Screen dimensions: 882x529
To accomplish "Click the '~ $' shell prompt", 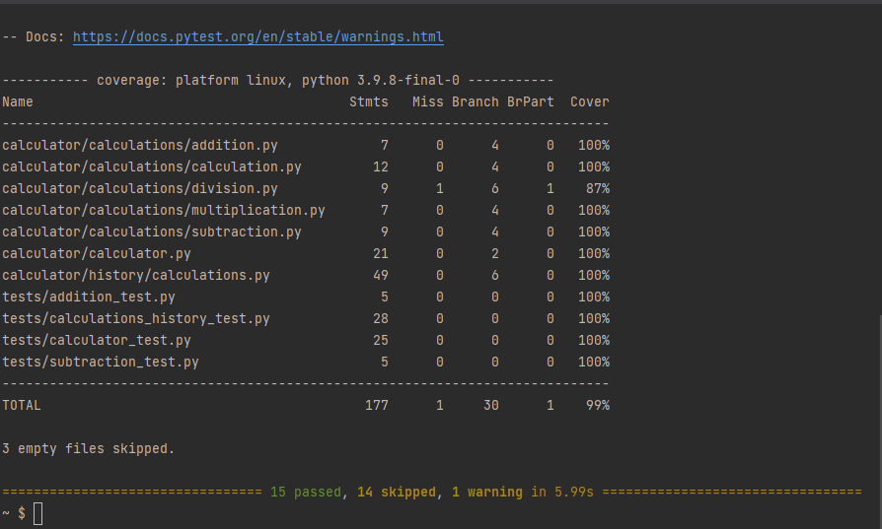I will tap(14, 514).
